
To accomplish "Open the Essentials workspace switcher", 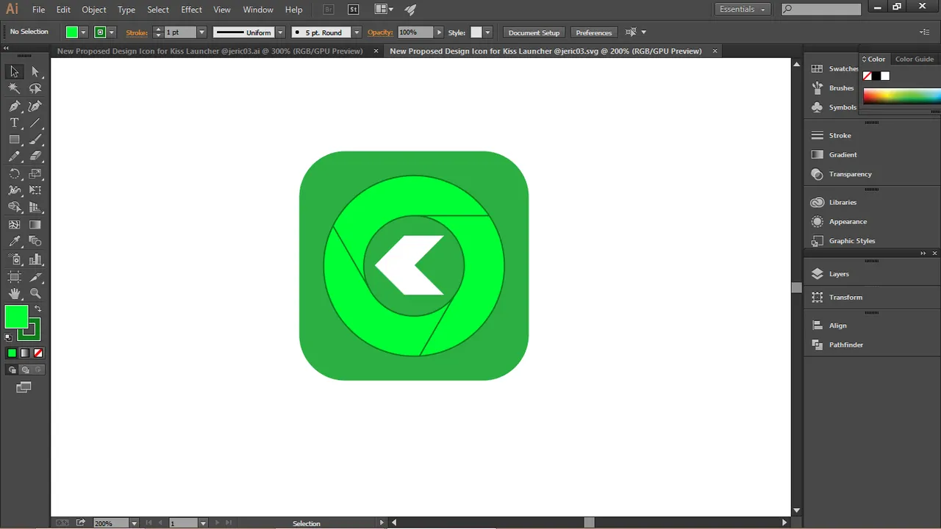I will (742, 10).
